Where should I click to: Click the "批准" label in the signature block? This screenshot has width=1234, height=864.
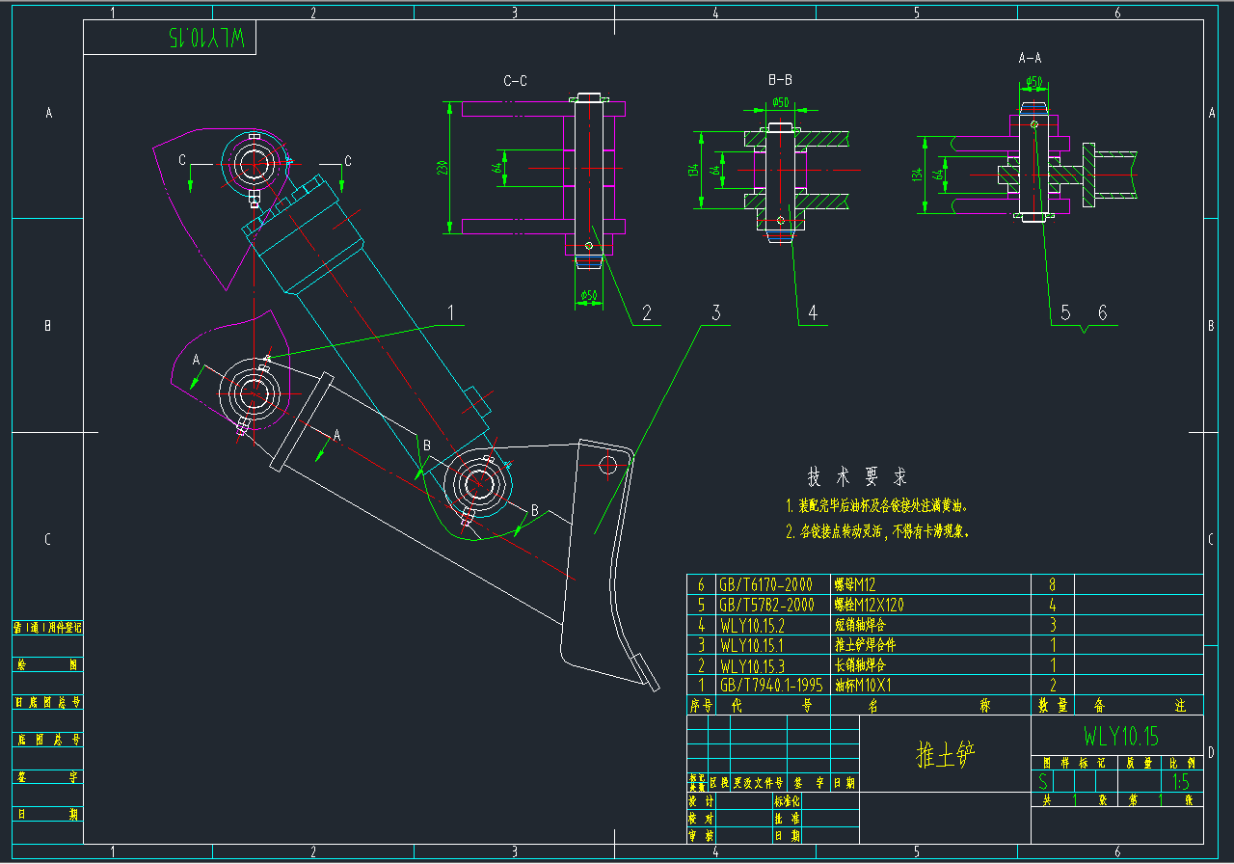coord(788,818)
